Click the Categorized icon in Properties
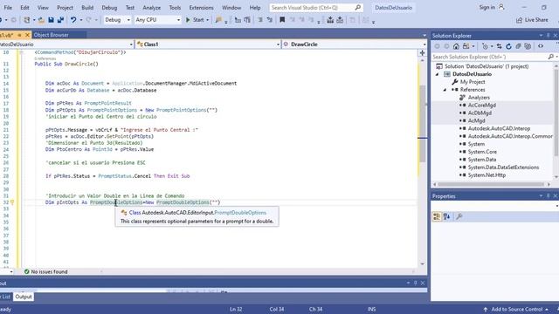Image resolution: width=559 pixels, height=314 pixels. tap(437, 216)
